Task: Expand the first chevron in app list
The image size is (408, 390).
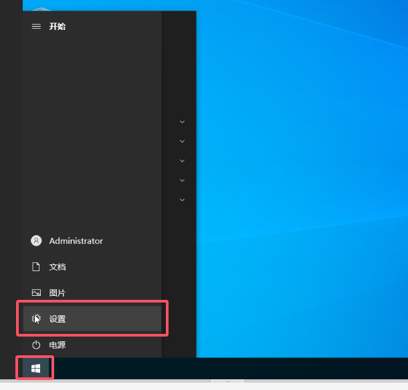Action: pyautogui.click(x=182, y=122)
